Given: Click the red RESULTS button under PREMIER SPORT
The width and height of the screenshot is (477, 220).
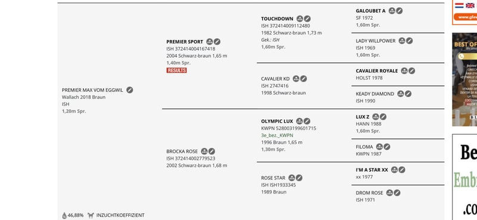Looking at the screenshot, I should 176,70.
